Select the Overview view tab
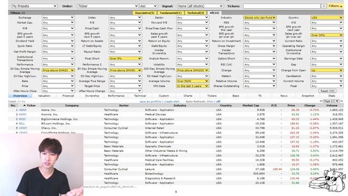 click(20, 96)
